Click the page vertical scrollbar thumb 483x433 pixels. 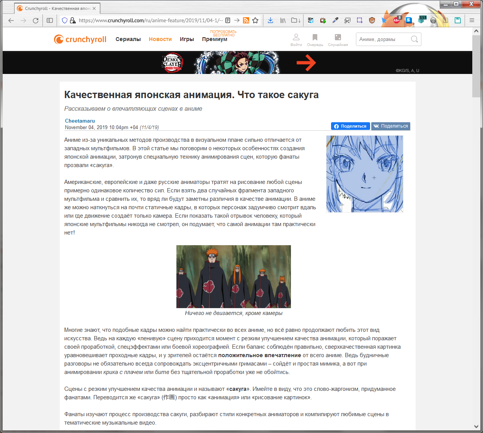476,66
